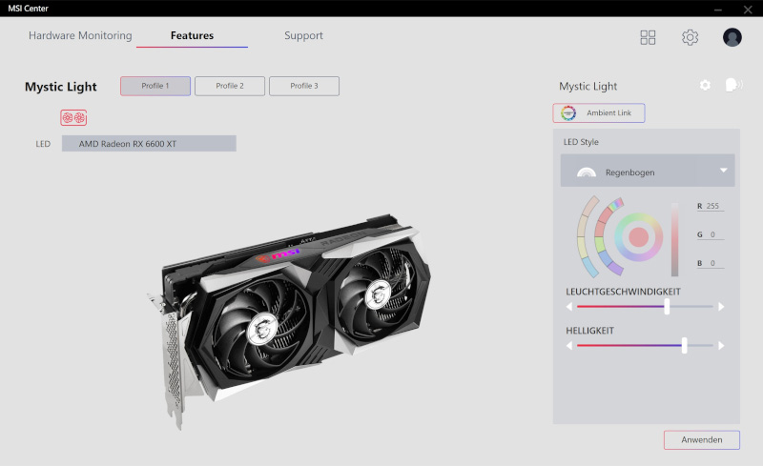Minimize the MSI Center window
Viewport: 763px width, 466px height.
coord(718,9)
